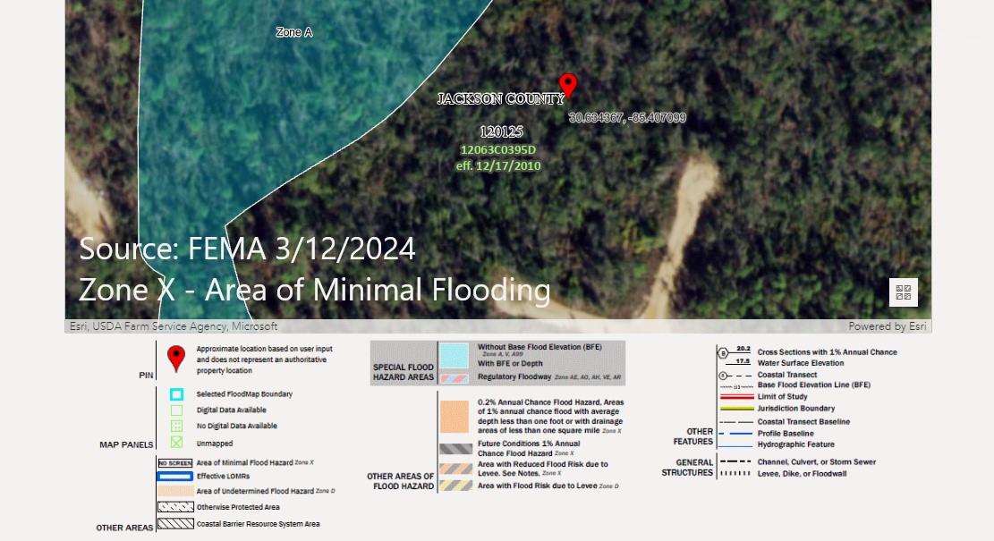Click the JACKSON COUNTY label on the map
This screenshot has height=541, width=994.
[x=500, y=99]
